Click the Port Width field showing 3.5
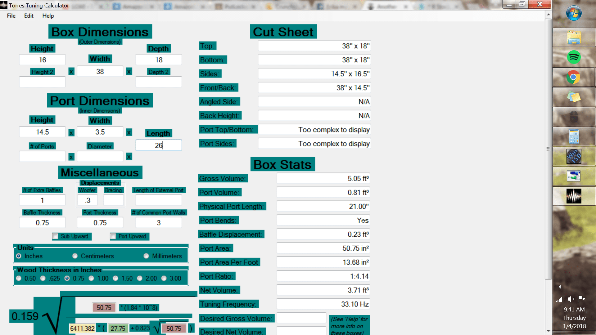This screenshot has width=596, height=335. click(100, 132)
